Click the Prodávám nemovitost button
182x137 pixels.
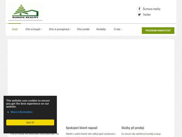(158, 31)
